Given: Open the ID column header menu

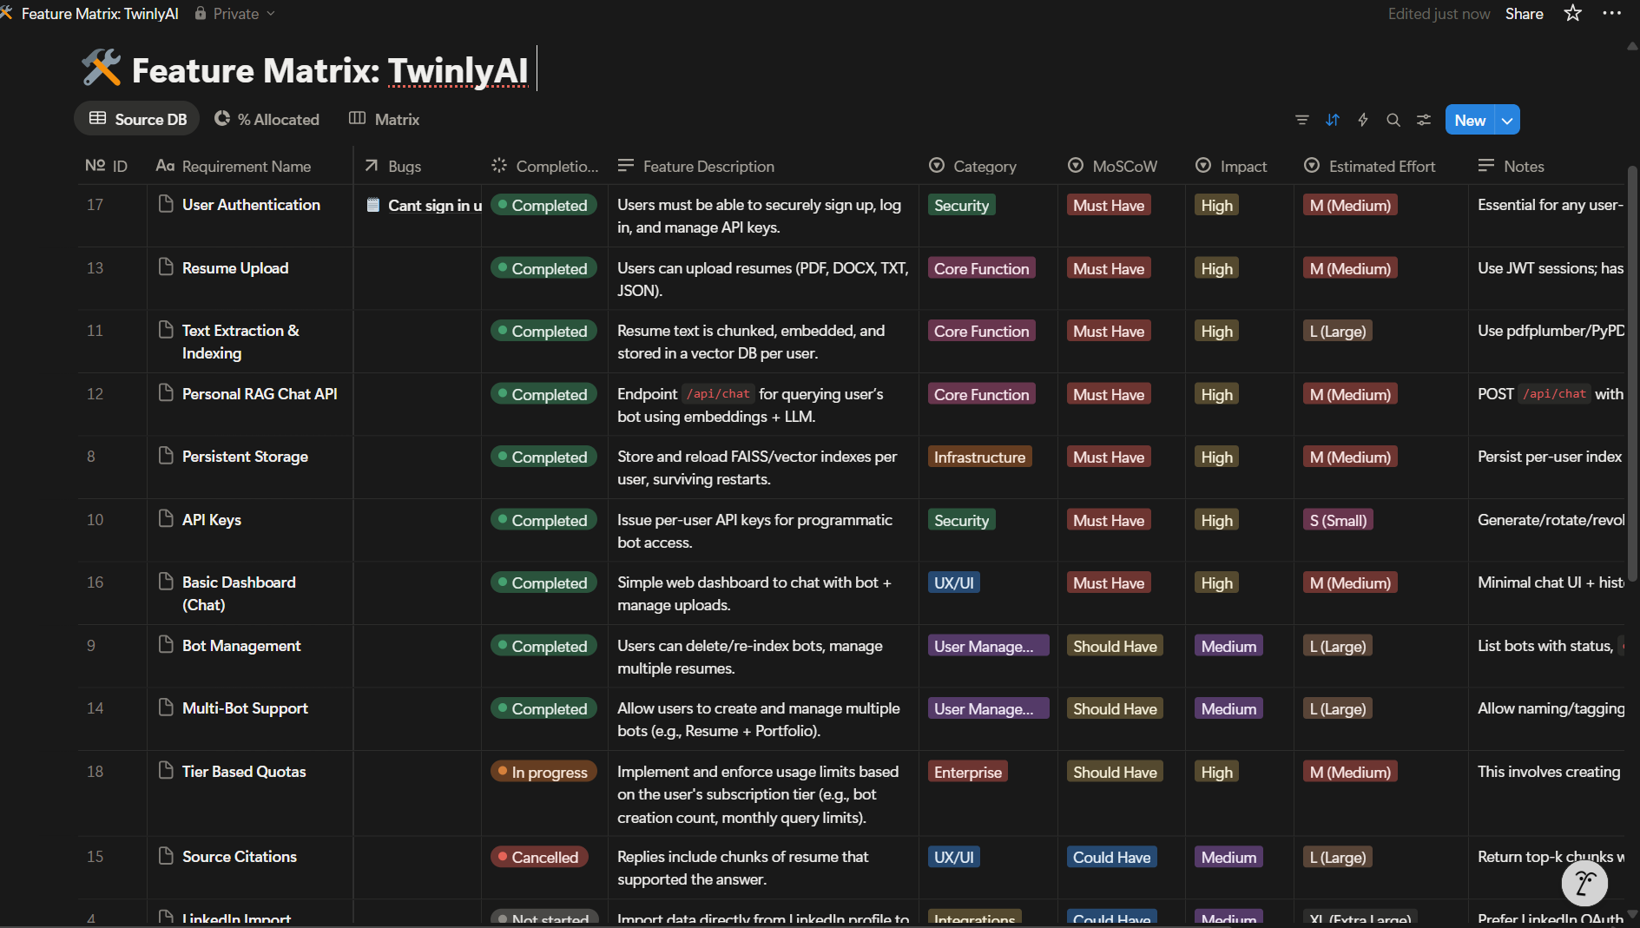Looking at the screenshot, I should 106,166.
